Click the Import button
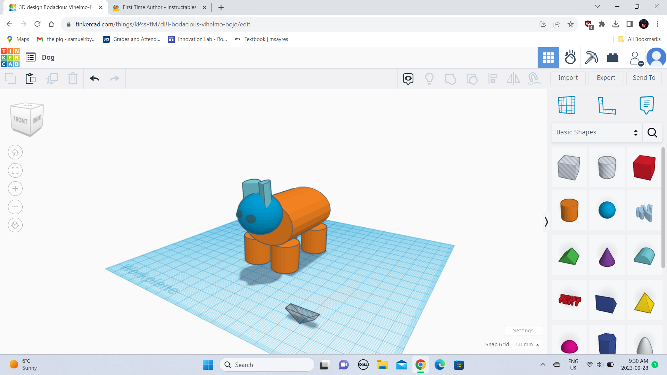The width and height of the screenshot is (667, 375). tap(567, 78)
